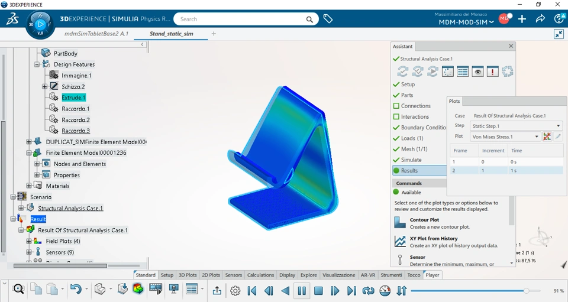Switch to the 3D Plots tab

188,275
